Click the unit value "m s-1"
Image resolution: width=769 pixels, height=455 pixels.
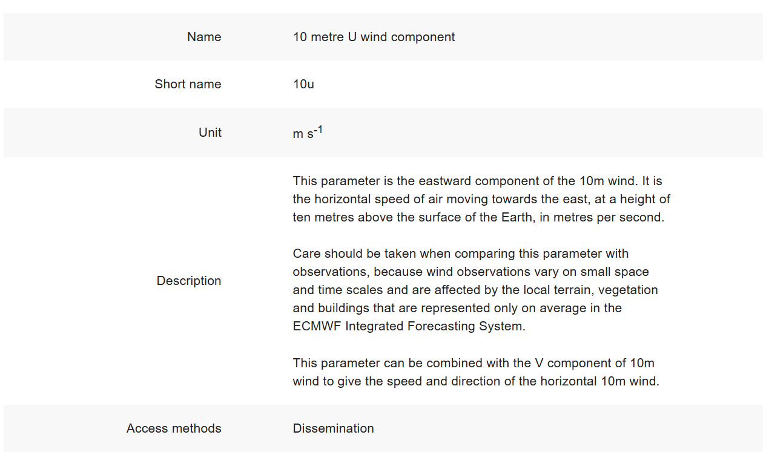pyautogui.click(x=306, y=133)
